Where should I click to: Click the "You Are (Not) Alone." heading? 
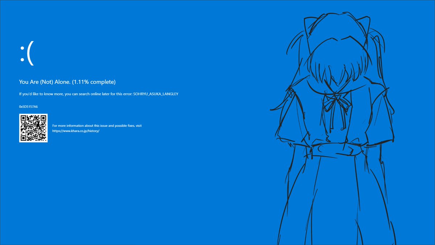point(67,82)
